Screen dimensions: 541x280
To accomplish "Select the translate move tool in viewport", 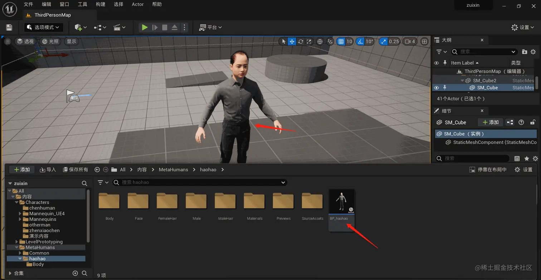I will [292, 41].
